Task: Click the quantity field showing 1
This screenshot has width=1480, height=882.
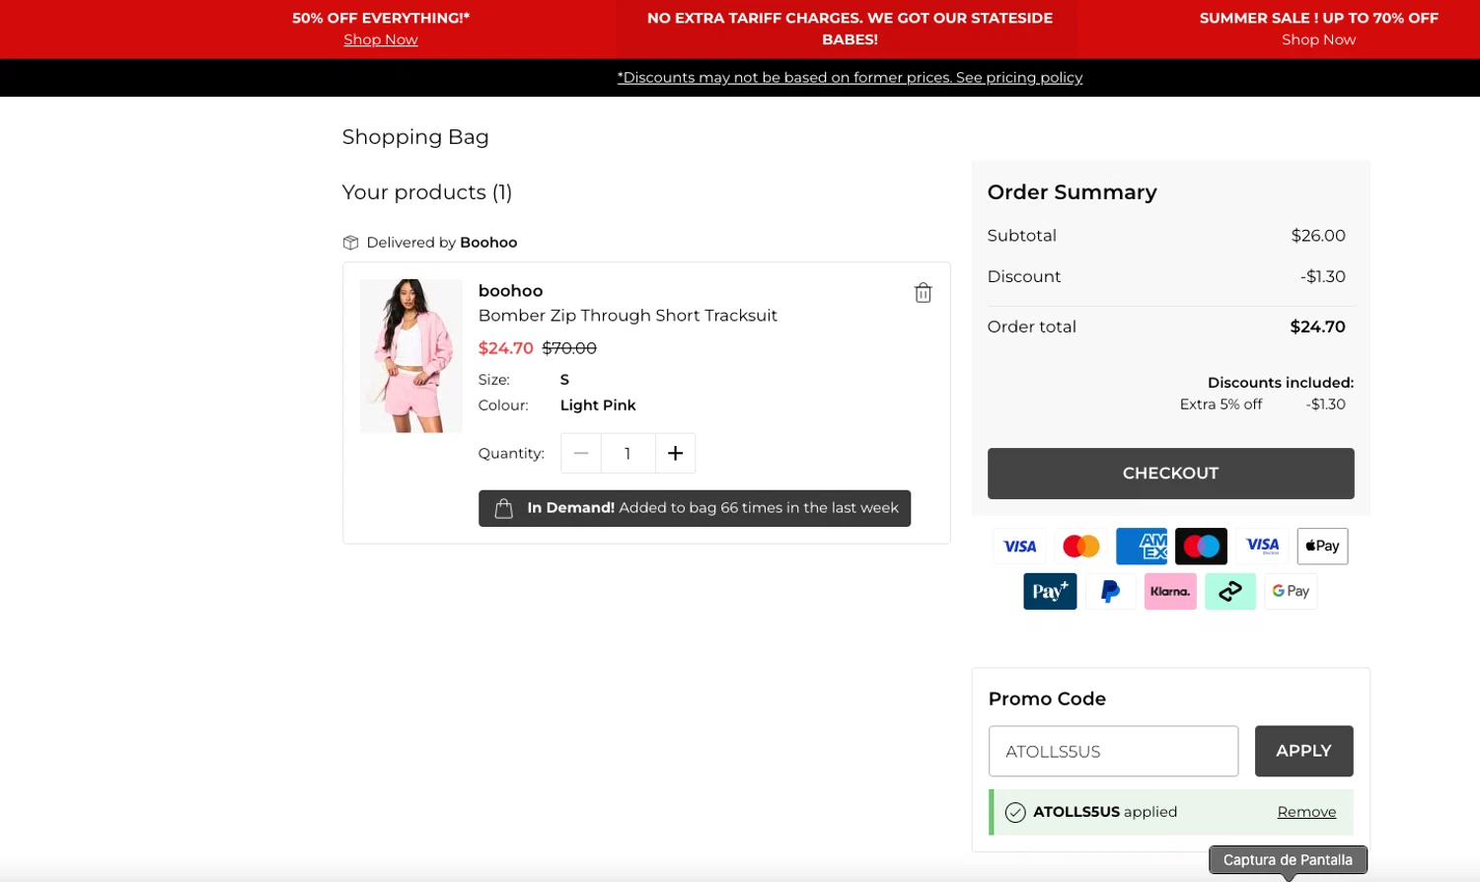Action: (x=628, y=453)
